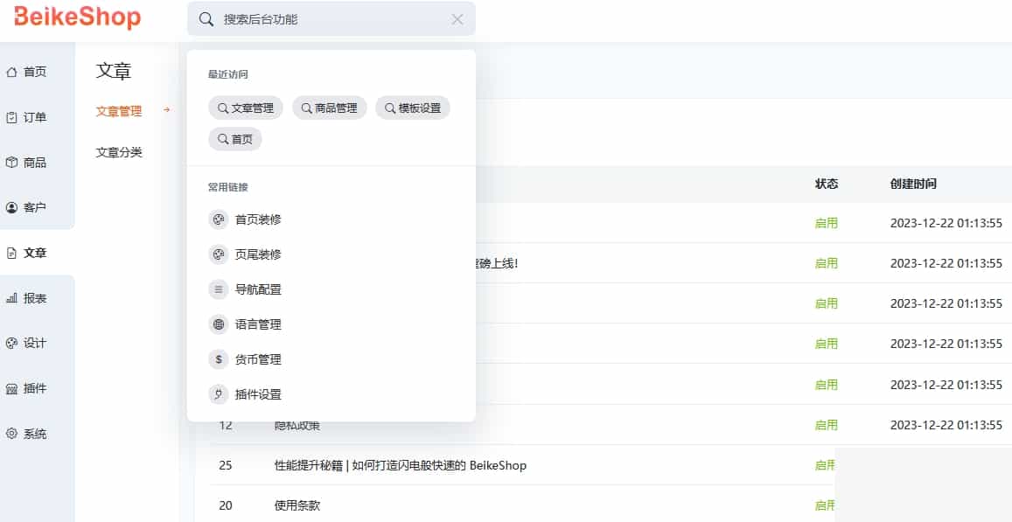
Task: Click the 状态 column header
Action: (x=827, y=184)
